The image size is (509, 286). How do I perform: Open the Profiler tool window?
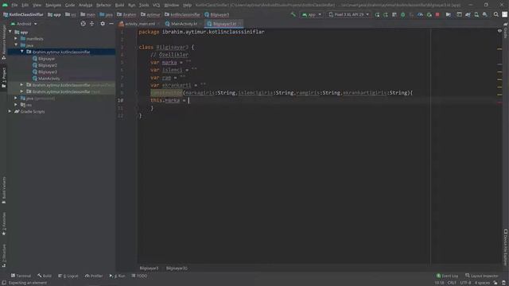click(94, 276)
